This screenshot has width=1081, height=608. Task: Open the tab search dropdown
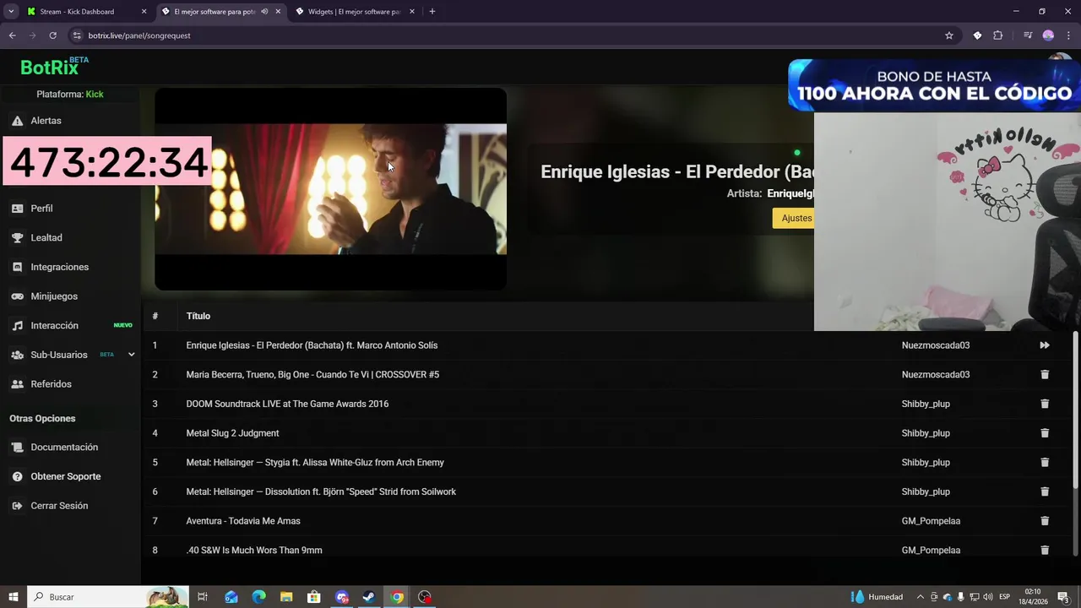(x=11, y=12)
